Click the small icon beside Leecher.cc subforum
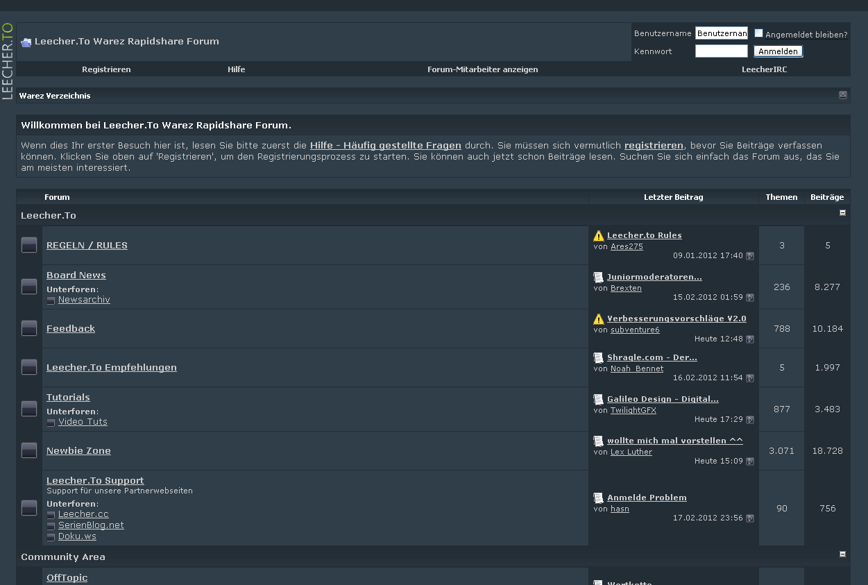 click(51, 515)
